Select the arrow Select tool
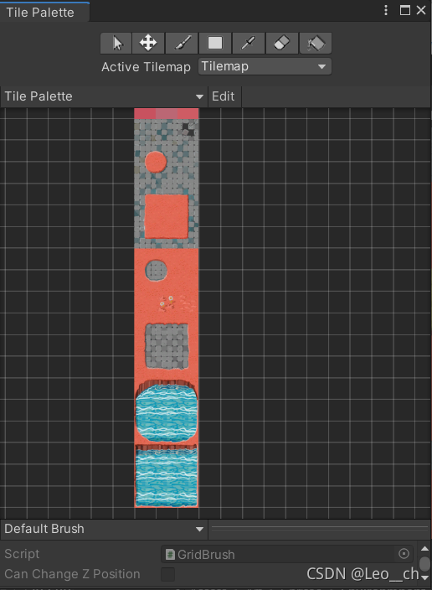Screen dimensions: 432x590 (116, 43)
